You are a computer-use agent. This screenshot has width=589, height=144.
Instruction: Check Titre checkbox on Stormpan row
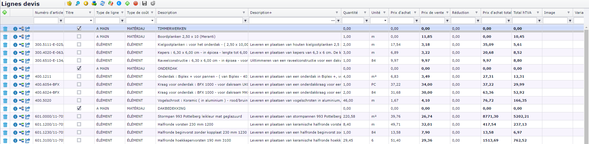[x=79, y=116]
